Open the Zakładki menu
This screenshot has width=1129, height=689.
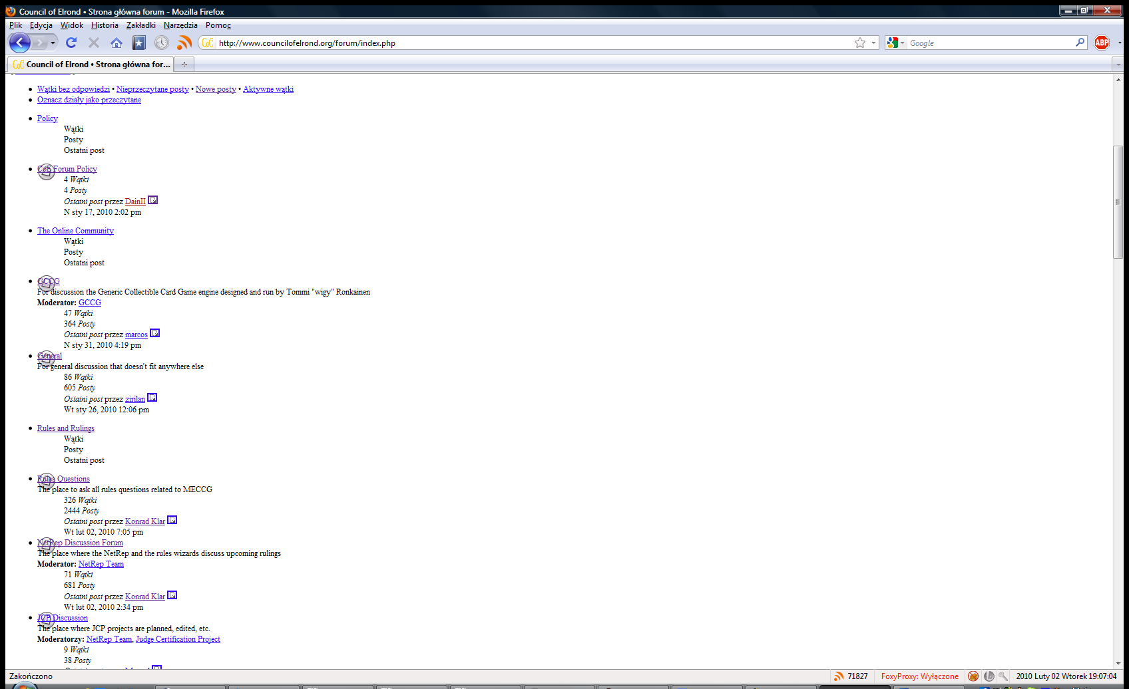click(141, 25)
